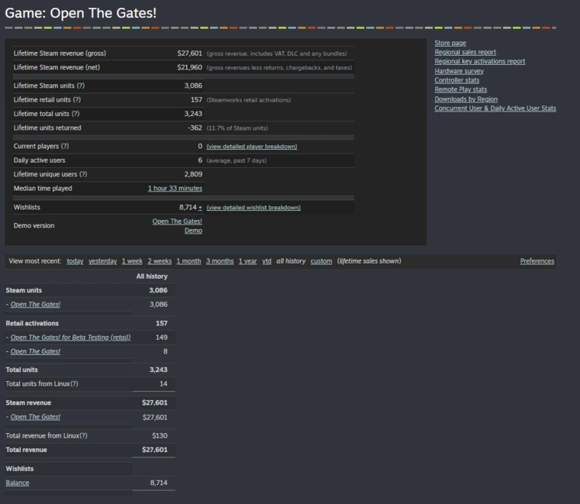Click the Game: Open The Gates! page title
580x504 pixels.
81,13
